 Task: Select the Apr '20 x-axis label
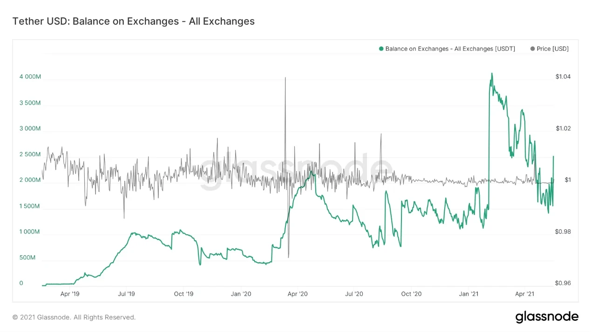coord(298,294)
